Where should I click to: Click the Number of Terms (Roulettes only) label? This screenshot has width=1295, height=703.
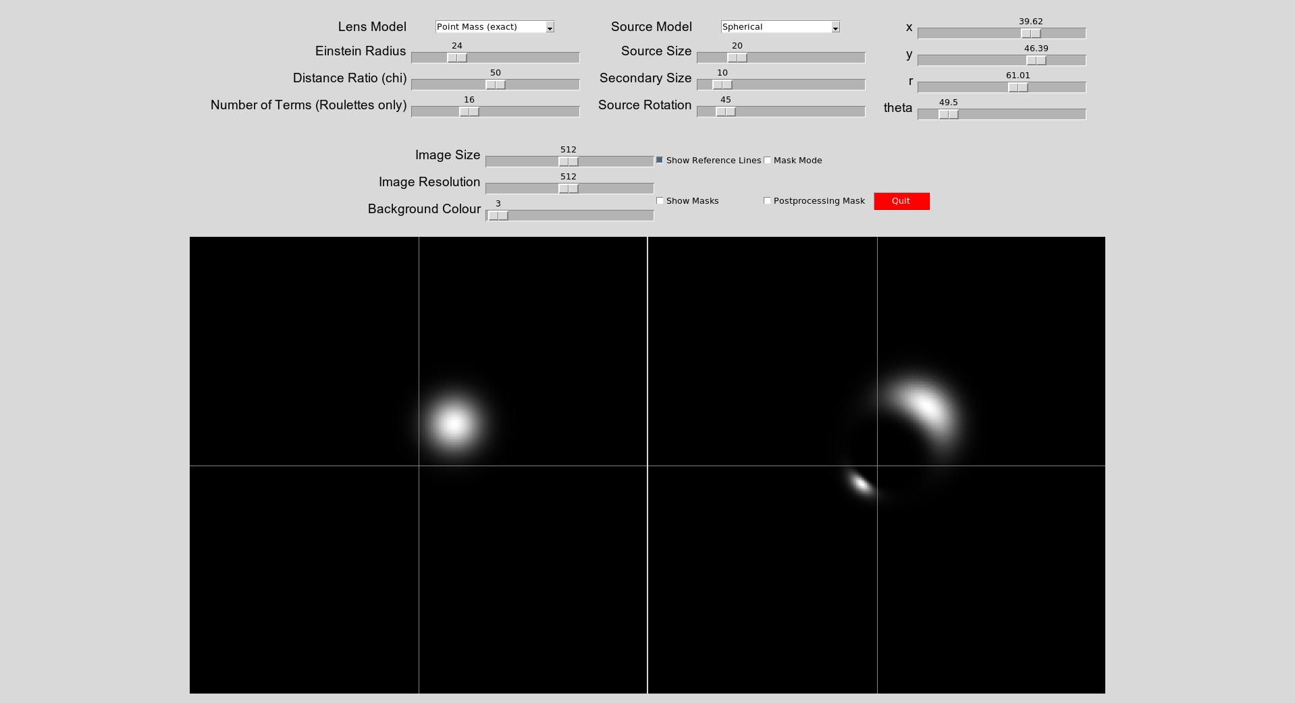pos(309,105)
